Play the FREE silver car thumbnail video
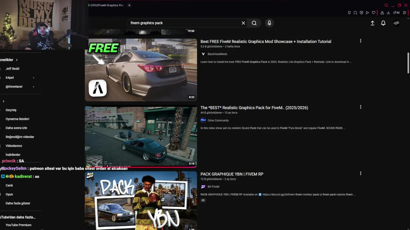Image resolution: width=410 pixels, height=230 pixels. [x=141, y=70]
